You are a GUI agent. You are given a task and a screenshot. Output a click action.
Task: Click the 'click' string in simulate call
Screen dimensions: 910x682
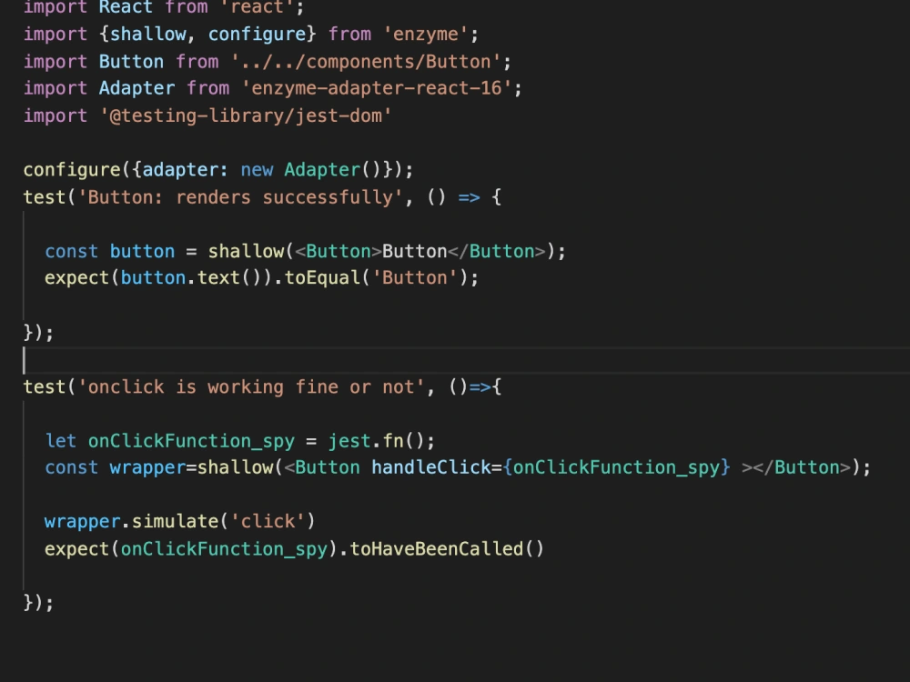268,521
